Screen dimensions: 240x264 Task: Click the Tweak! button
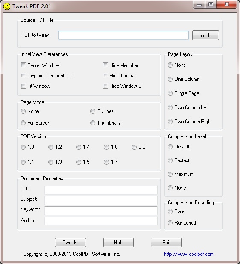(x=70, y=243)
